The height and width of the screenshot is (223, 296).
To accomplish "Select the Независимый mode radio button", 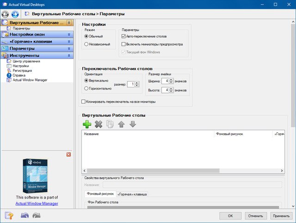I will 86,44.
